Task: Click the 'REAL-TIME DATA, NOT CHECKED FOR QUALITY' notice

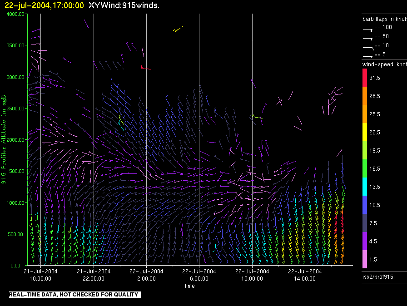Action: tap(75, 295)
